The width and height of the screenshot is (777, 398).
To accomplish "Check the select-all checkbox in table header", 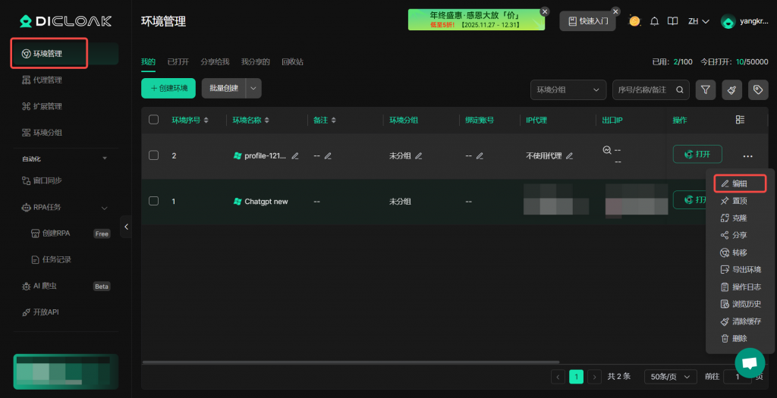I will [154, 120].
